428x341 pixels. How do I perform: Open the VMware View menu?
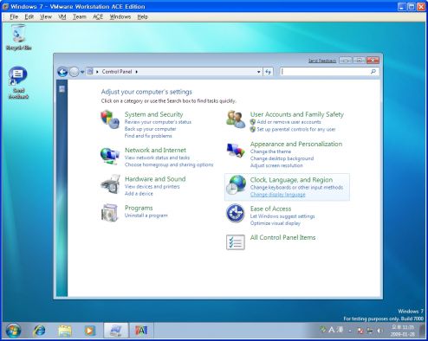tap(46, 16)
